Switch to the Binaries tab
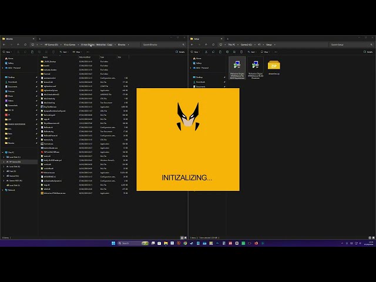Screen dimensions: 376x282 18,39
